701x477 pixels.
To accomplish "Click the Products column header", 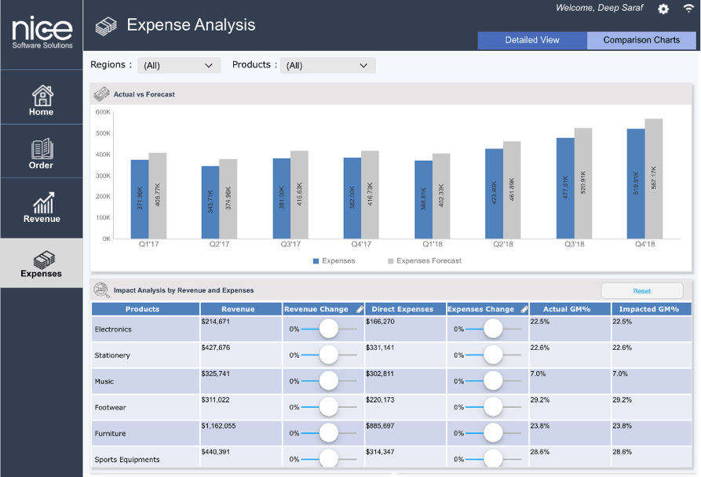I will [143, 309].
